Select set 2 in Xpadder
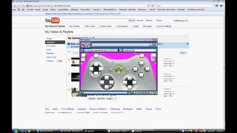This screenshot has height=133, width=237. [136, 93]
